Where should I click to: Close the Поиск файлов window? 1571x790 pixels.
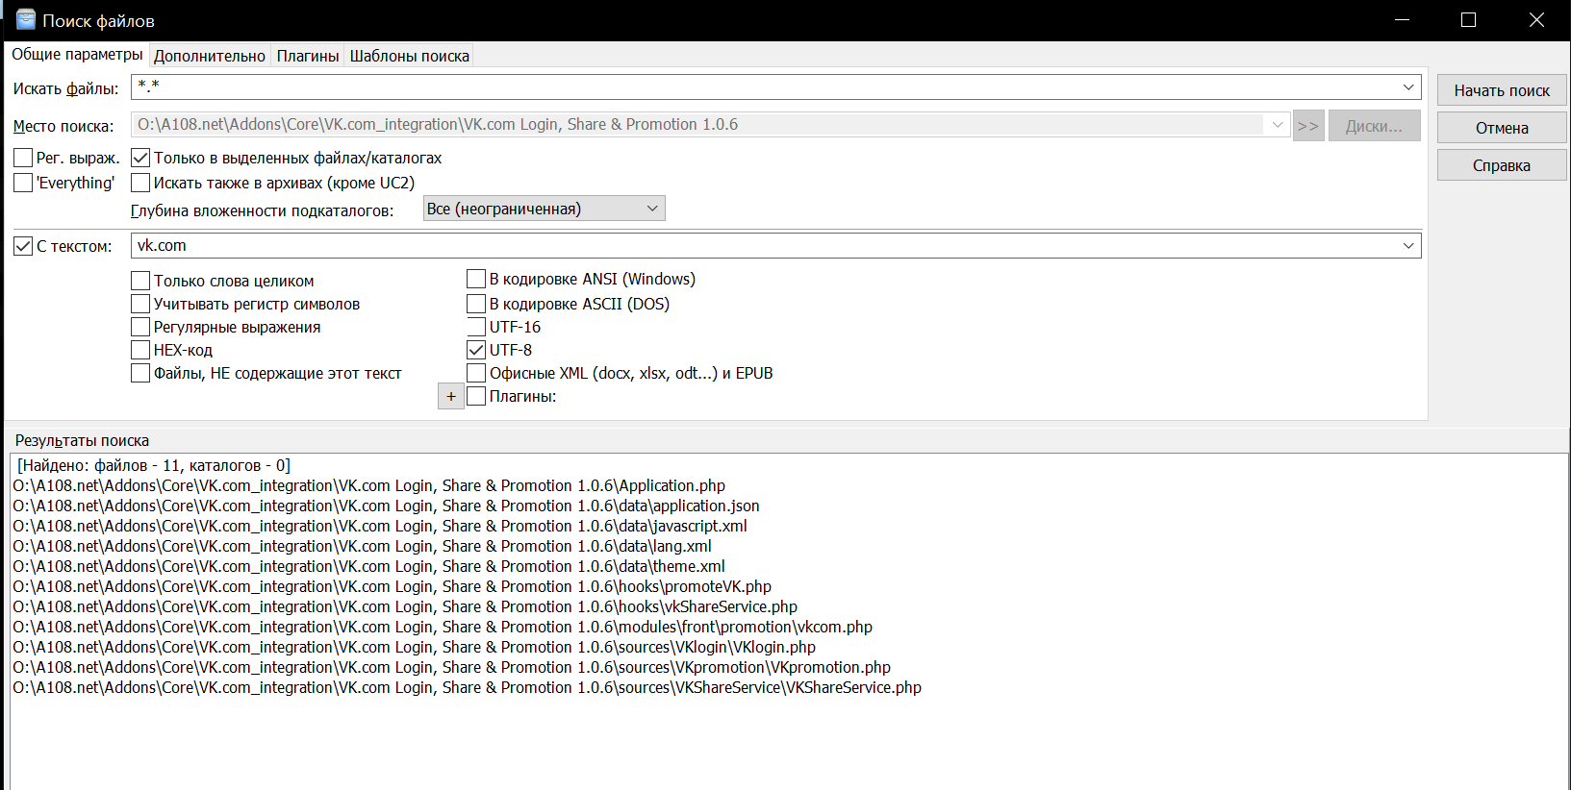[1536, 20]
